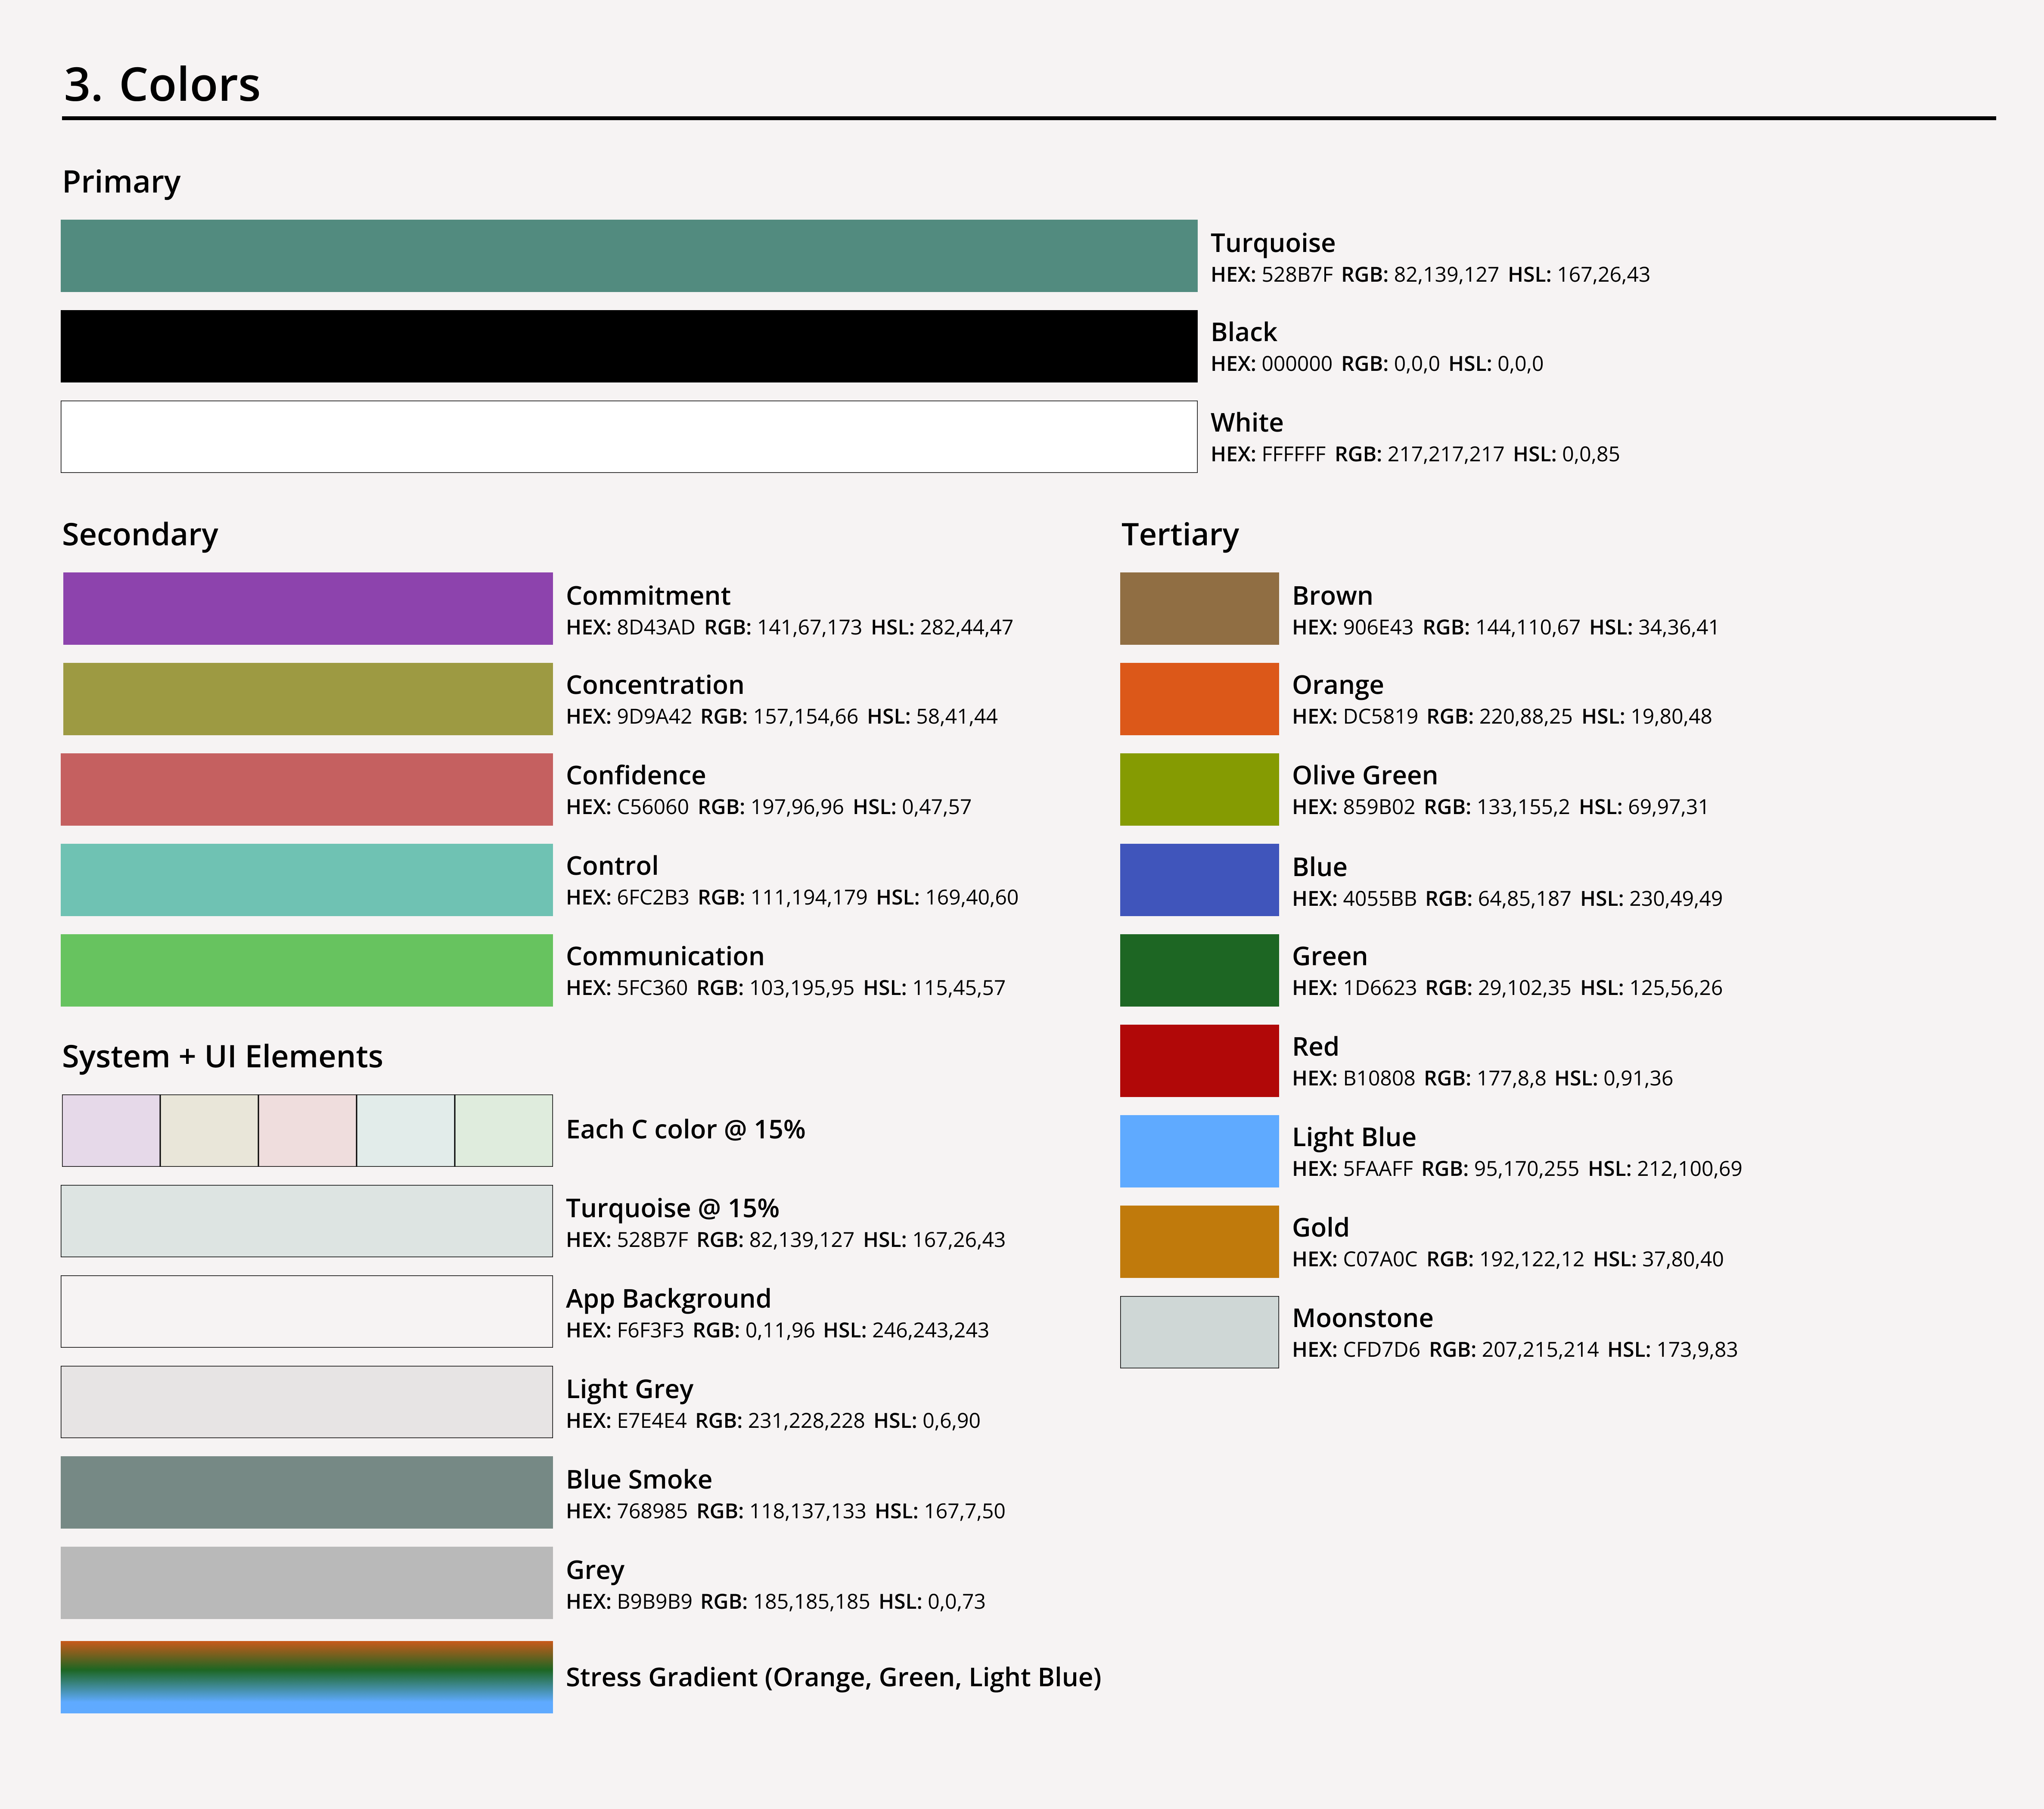
Task: Click the '3. Colors' page title
Action: point(162,85)
